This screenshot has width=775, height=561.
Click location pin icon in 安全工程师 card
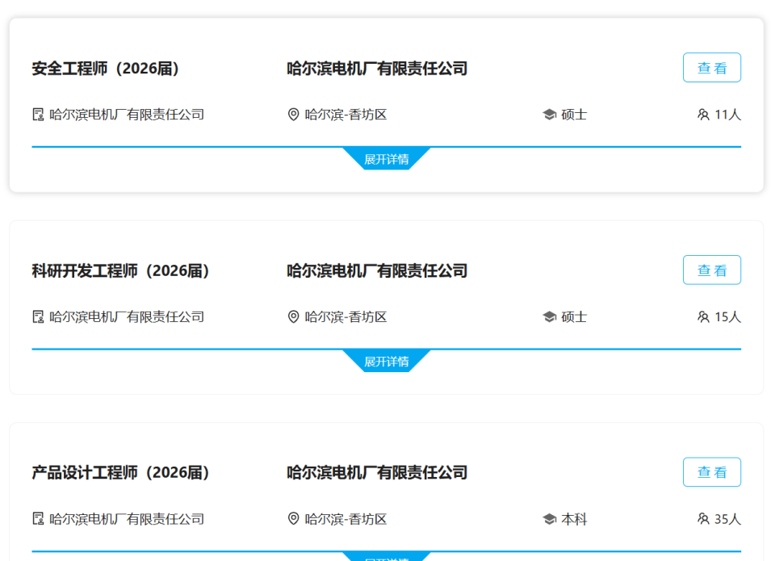click(293, 115)
